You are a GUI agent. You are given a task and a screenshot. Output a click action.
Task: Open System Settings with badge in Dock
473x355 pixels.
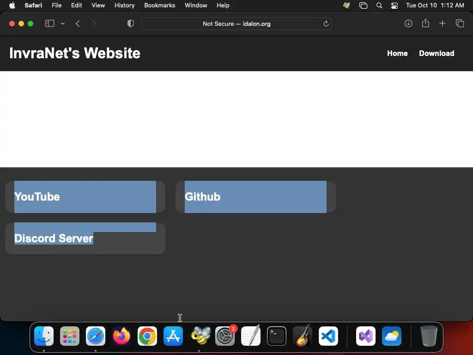225,336
